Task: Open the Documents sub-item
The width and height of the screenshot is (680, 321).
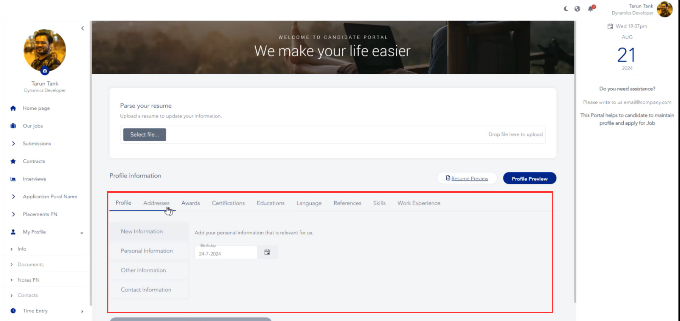Action: 30,265
